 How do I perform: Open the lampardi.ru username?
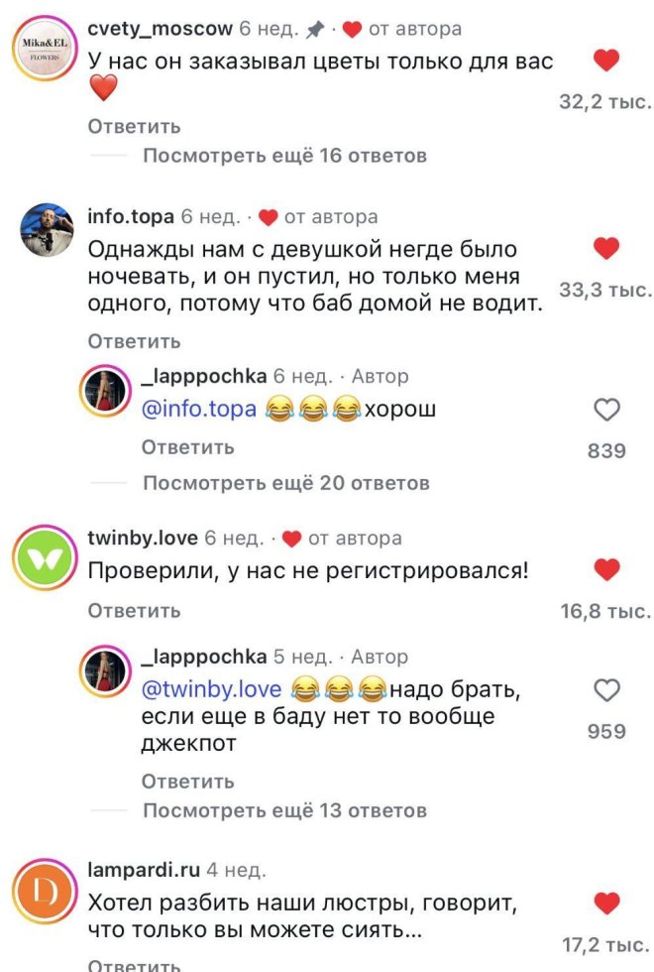[x=144, y=870]
